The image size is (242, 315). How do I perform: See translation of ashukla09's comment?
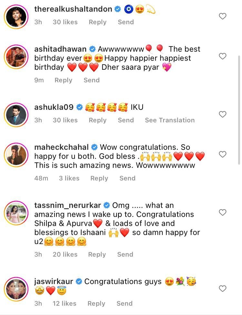[170, 120]
